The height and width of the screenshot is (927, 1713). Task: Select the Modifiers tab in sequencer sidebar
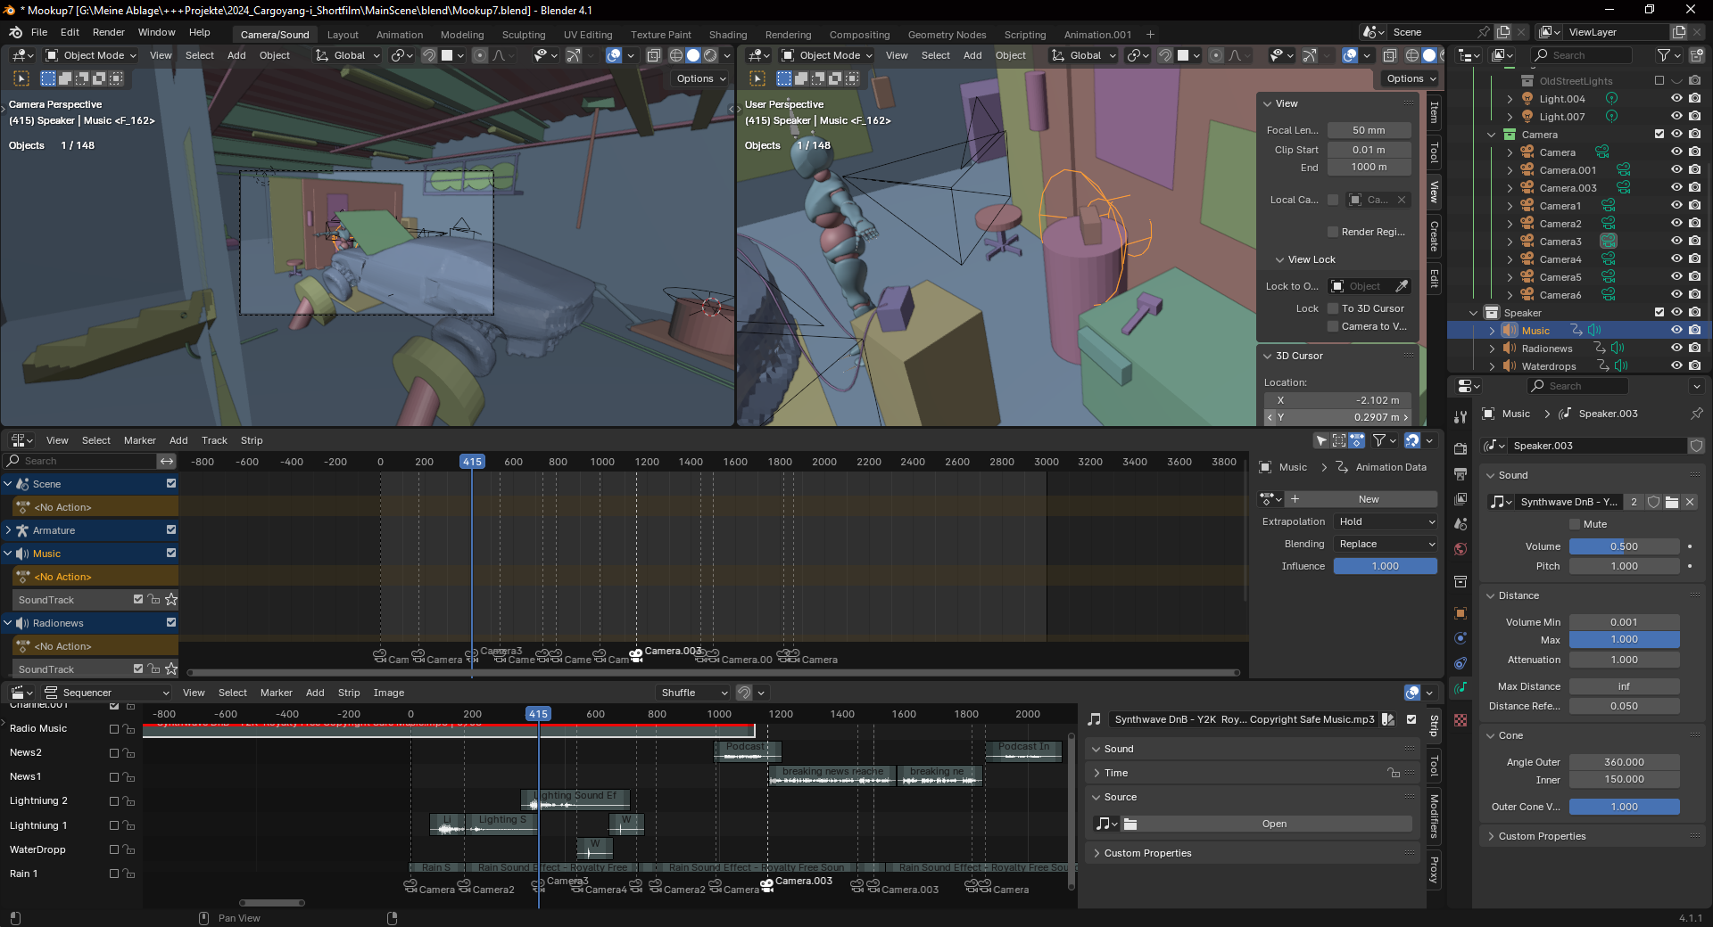pyautogui.click(x=1434, y=816)
